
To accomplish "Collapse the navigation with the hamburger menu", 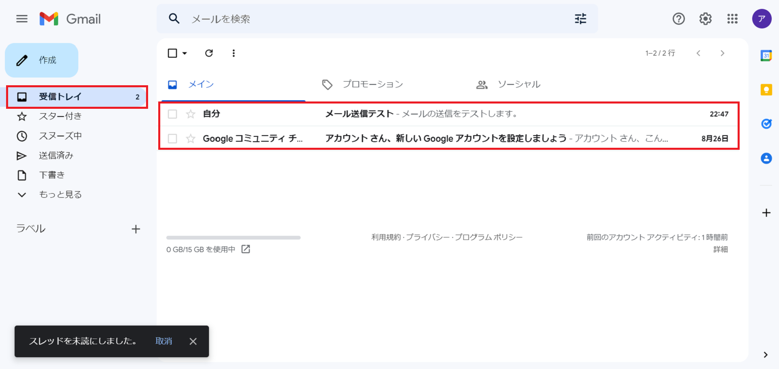I will coord(22,19).
